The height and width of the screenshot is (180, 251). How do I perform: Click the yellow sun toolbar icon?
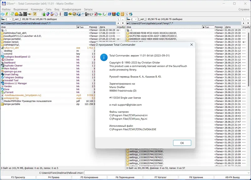tap(17, 14)
